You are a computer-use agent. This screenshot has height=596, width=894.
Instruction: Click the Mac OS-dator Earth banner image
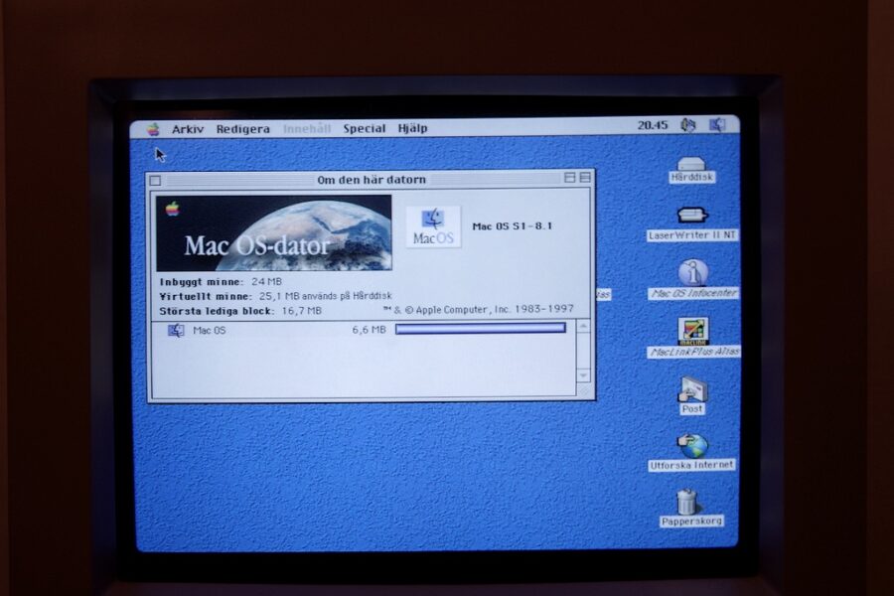[x=274, y=233]
